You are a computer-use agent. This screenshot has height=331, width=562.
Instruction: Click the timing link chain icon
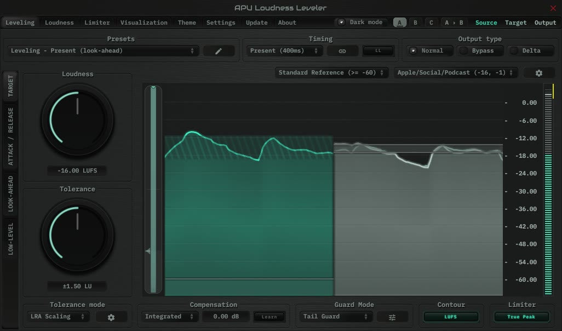342,51
